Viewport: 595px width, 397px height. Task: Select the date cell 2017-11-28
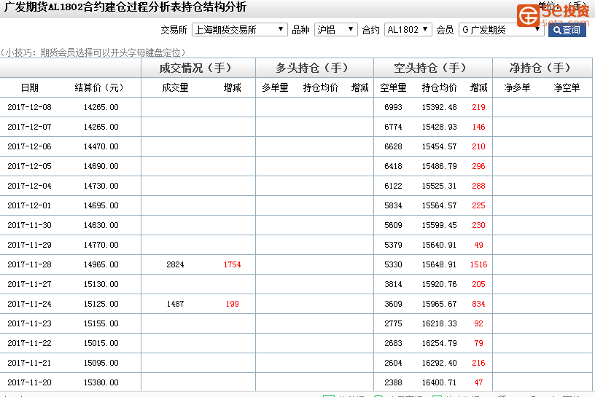point(29,264)
